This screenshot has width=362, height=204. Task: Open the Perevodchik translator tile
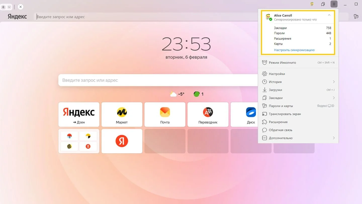click(208, 115)
